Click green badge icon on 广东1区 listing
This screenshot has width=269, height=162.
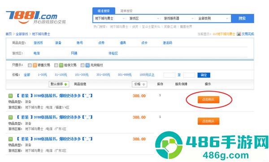10,118
